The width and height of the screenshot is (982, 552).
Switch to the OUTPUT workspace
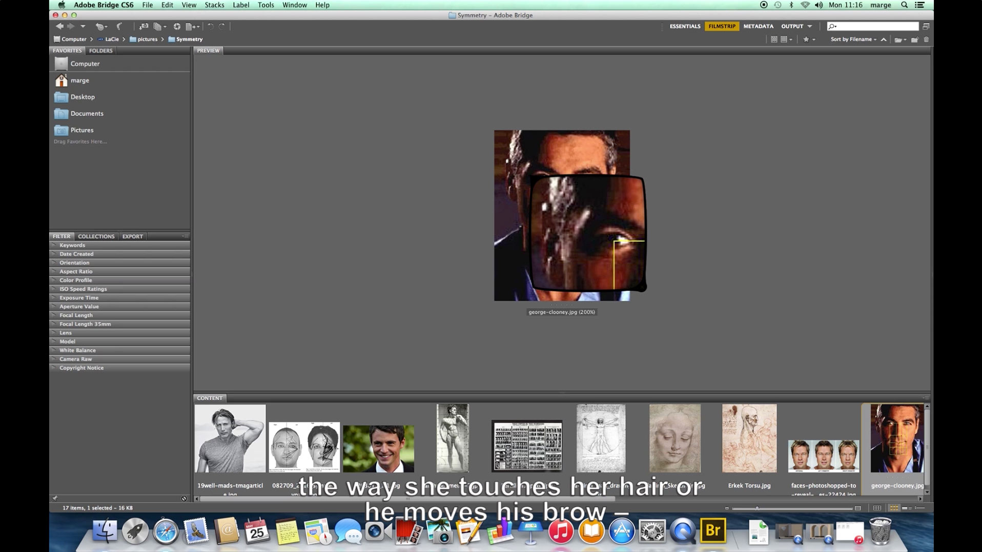tap(792, 26)
